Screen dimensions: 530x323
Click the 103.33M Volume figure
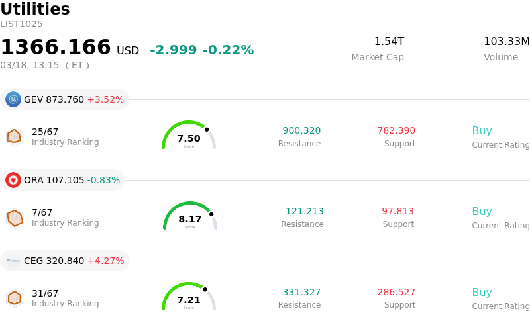[x=506, y=42]
